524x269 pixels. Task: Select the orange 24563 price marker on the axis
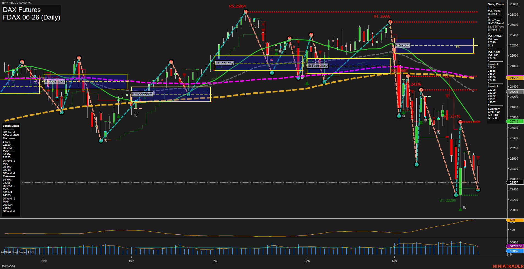pyautogui.click(x=514, y=78)
